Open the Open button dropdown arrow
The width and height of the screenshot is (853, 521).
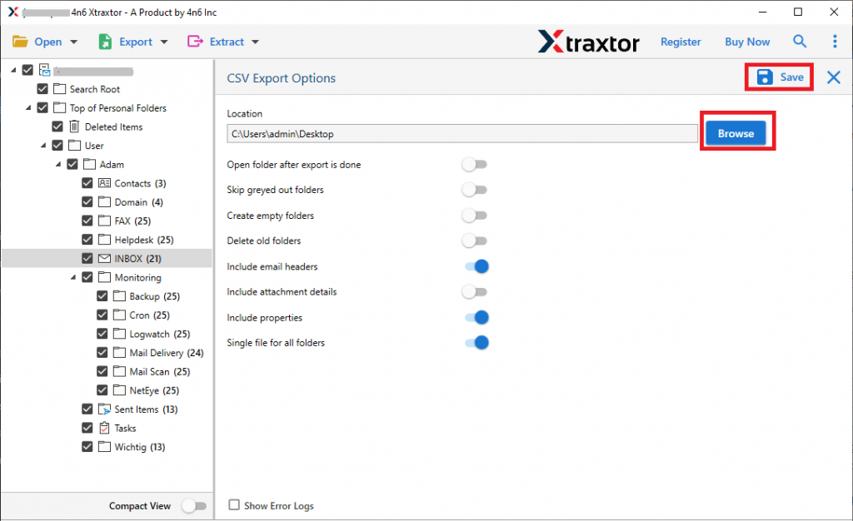tap(73, 41)
